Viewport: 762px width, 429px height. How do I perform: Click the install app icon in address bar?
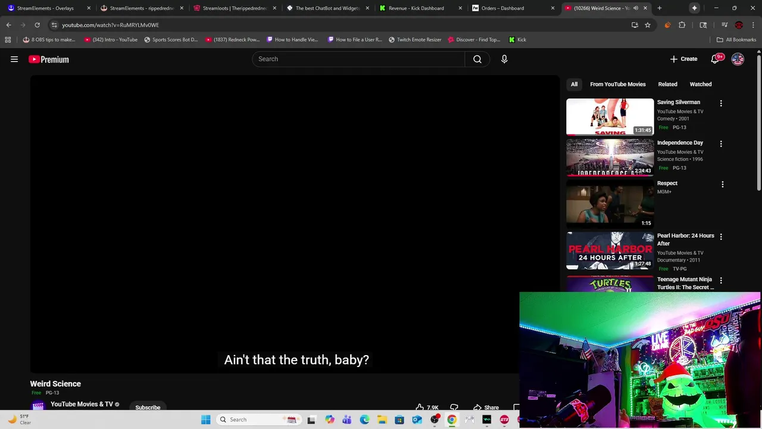[x=635, y=25]
